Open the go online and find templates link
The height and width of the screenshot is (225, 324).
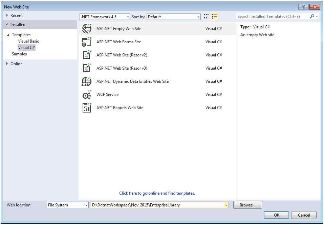pyautogui.click(x=157, y=193)
